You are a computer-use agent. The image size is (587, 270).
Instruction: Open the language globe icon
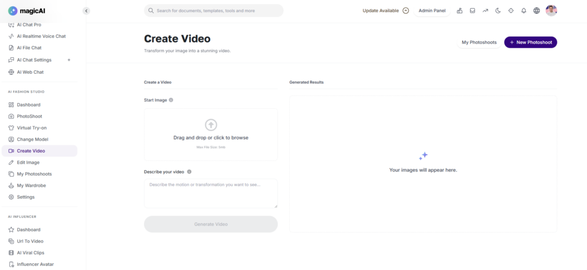[537, 10]
